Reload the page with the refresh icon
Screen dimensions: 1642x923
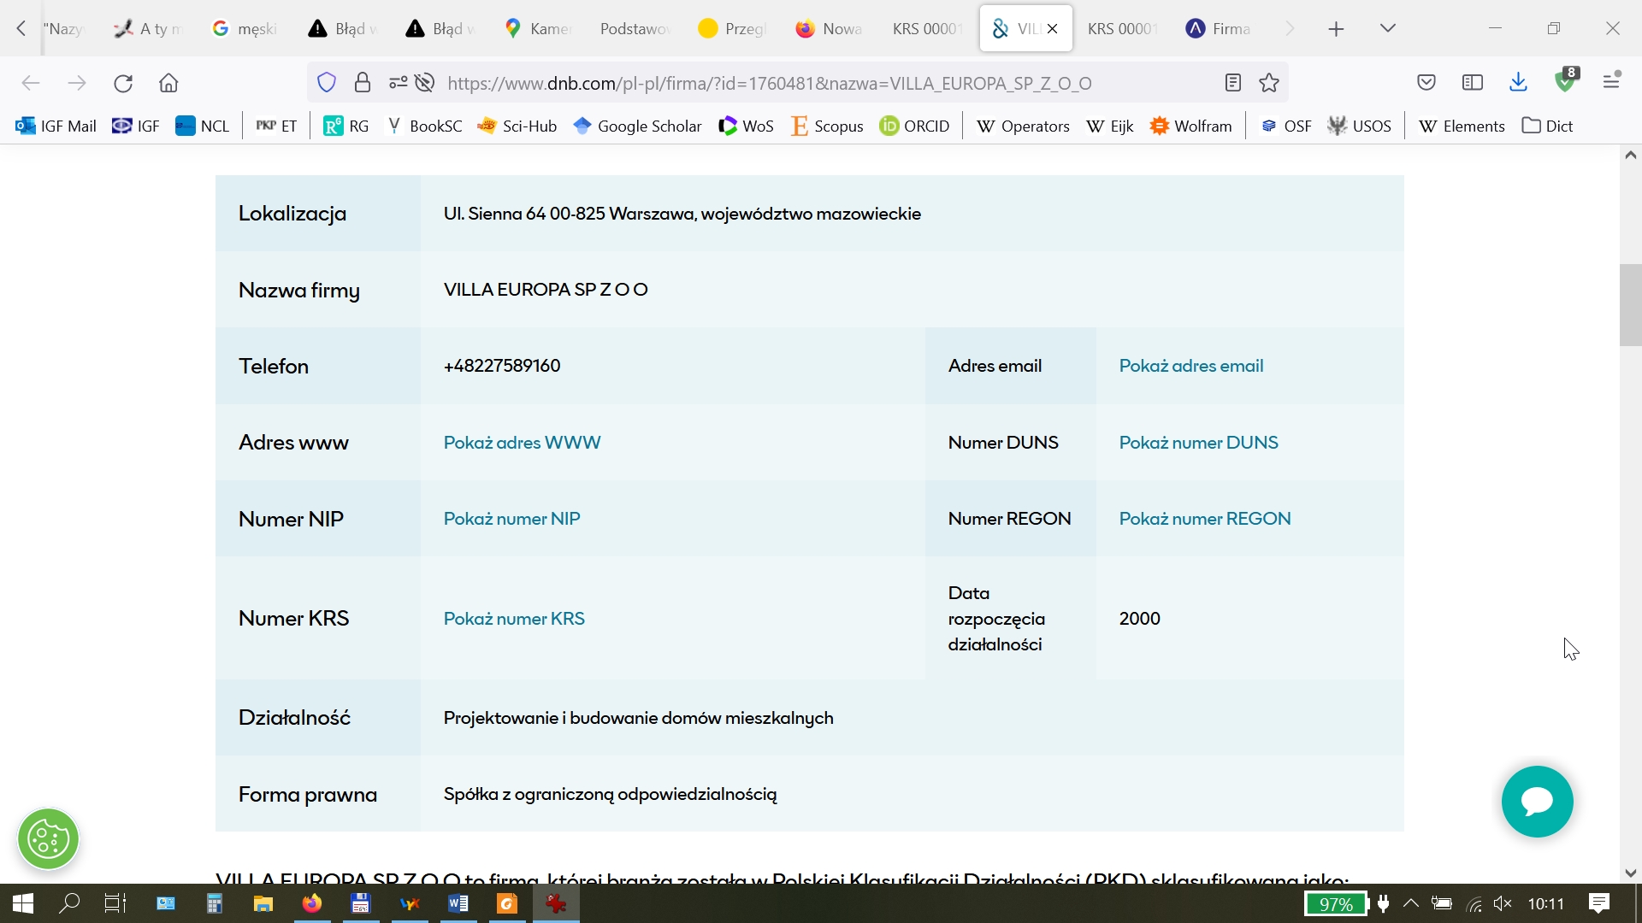point(123,83)
